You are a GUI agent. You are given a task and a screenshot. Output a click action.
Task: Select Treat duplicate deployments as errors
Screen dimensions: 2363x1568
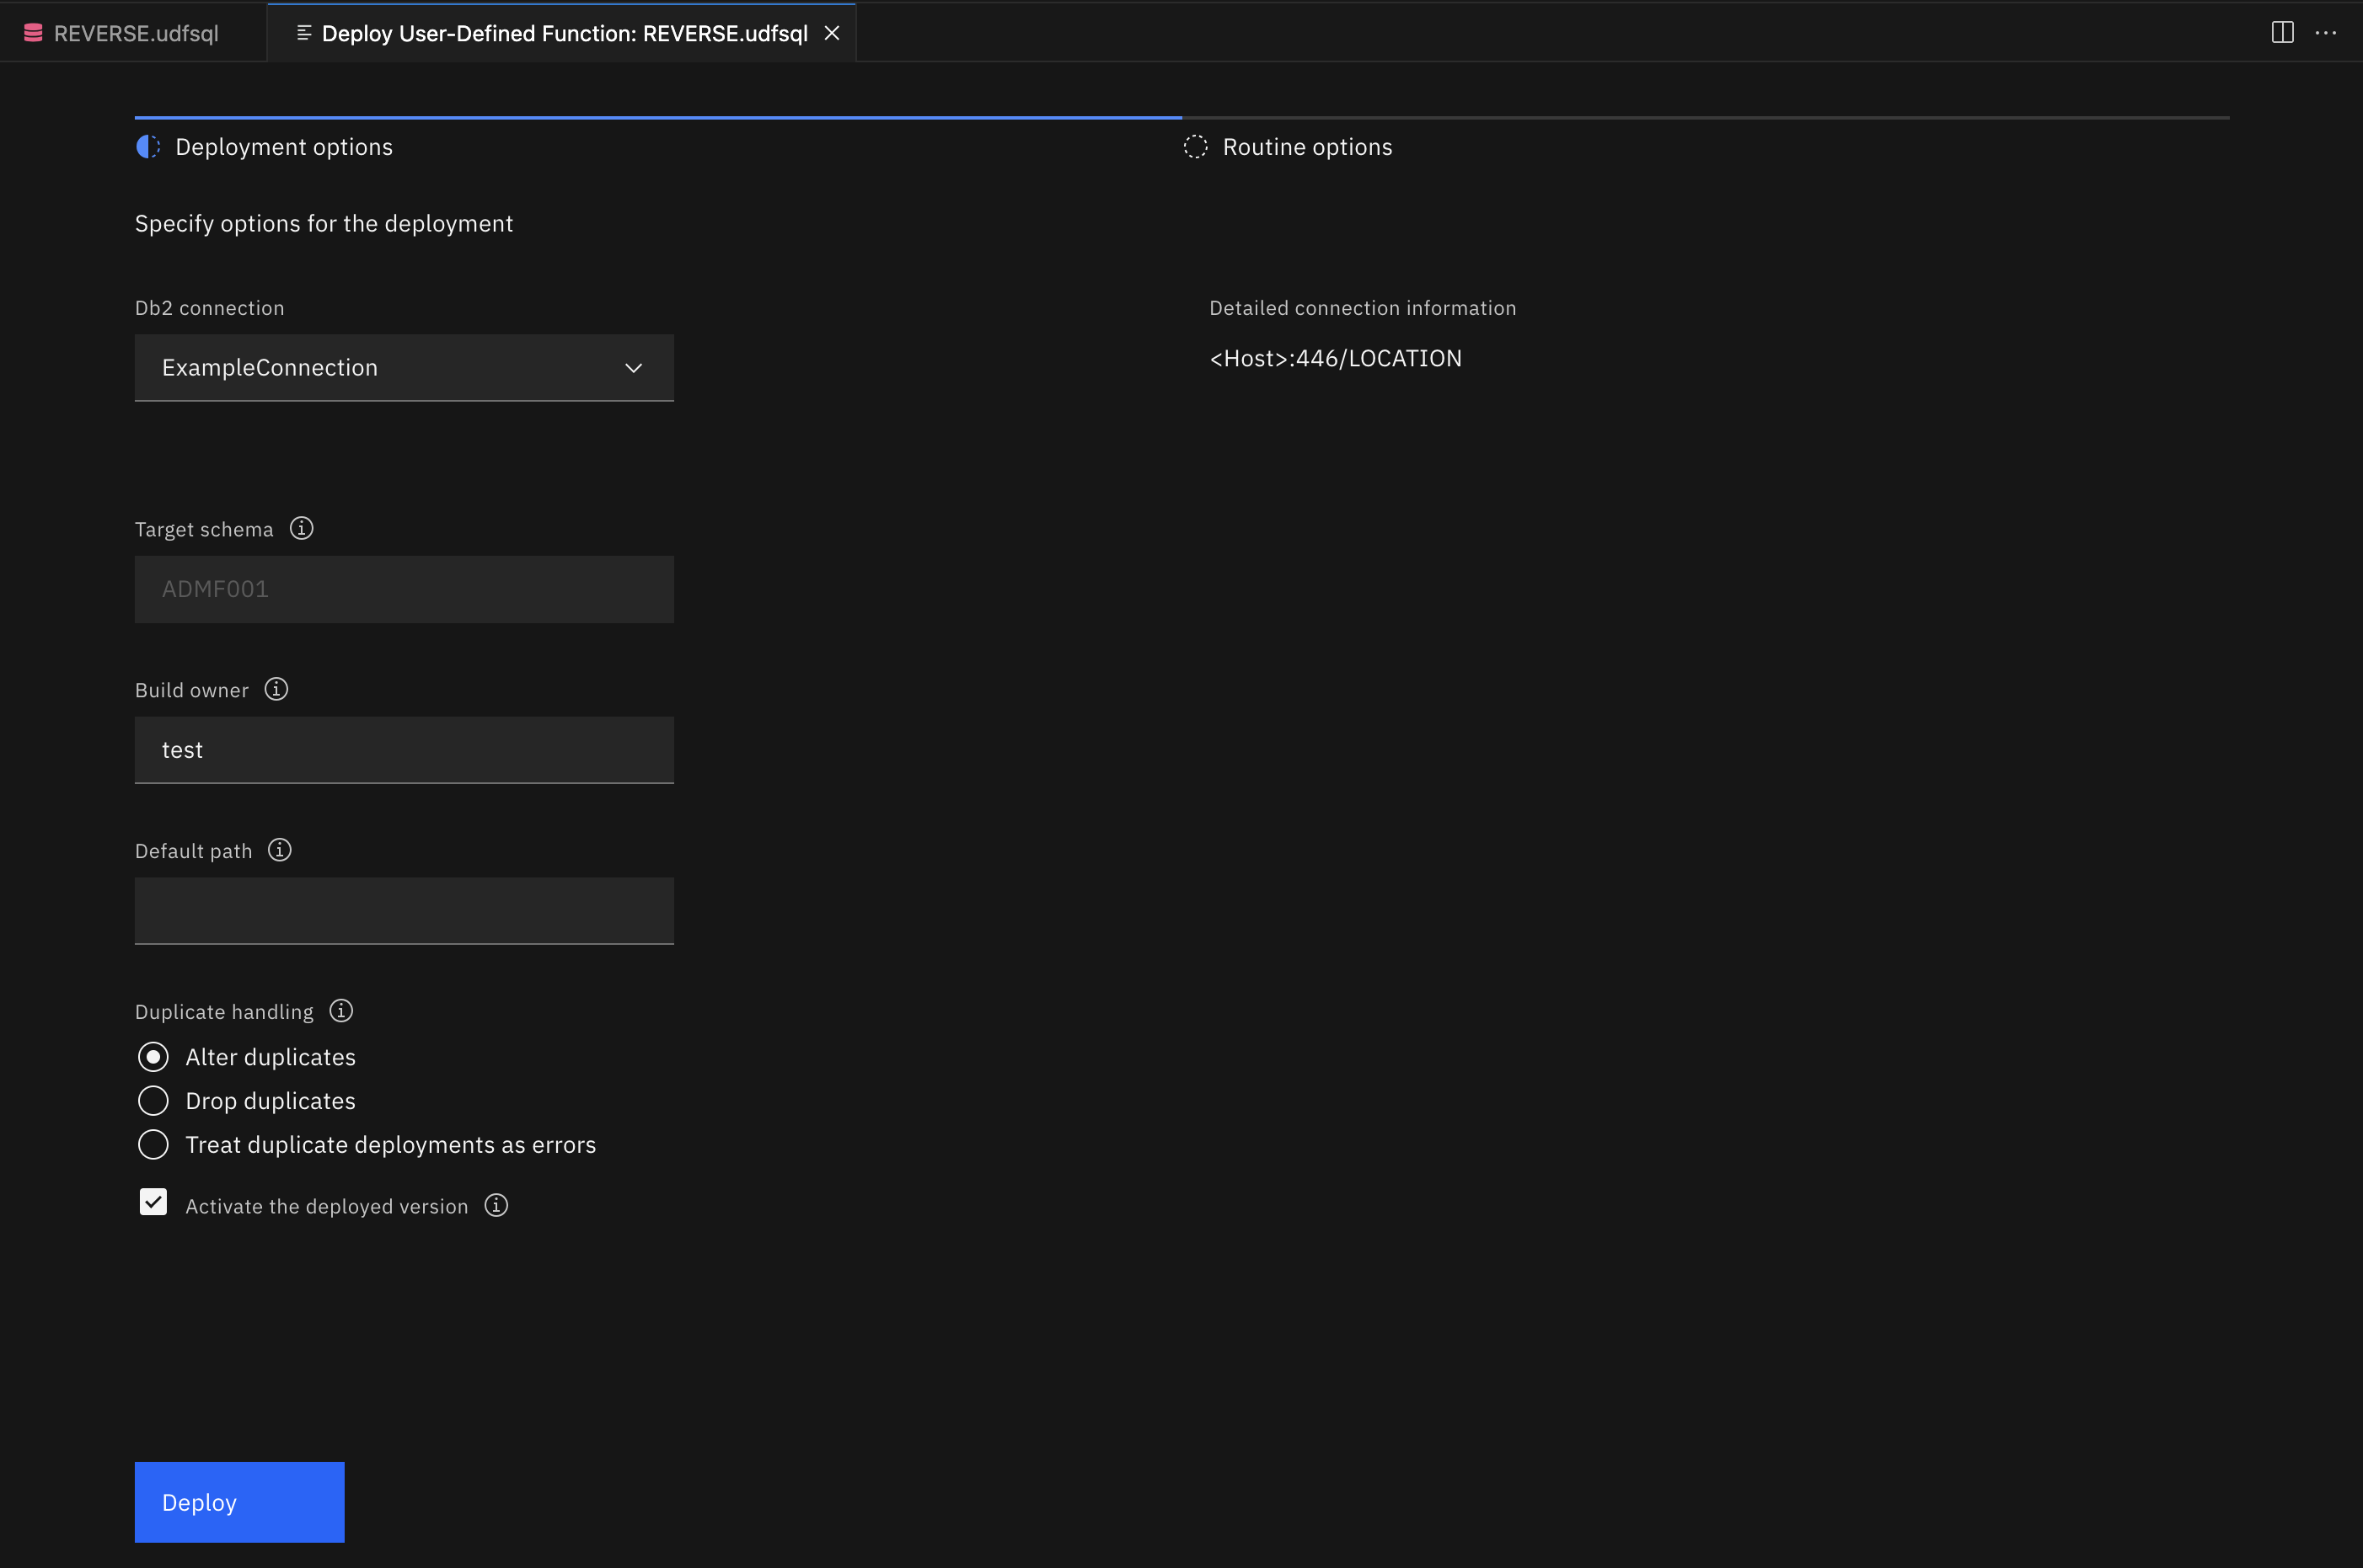[153, 1145]
